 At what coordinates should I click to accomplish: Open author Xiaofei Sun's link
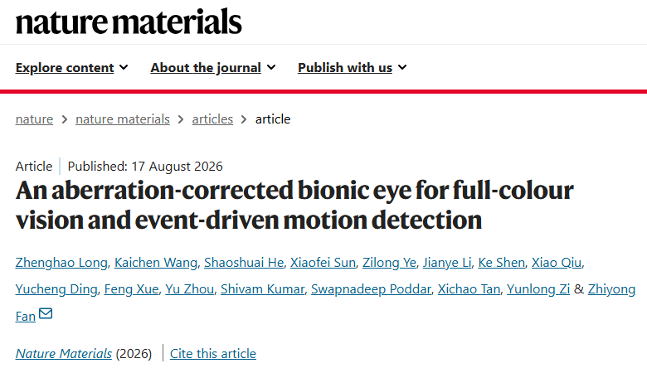click(x=323, y=263)
